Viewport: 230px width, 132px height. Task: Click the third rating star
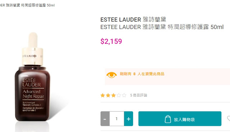coord(114,95)
